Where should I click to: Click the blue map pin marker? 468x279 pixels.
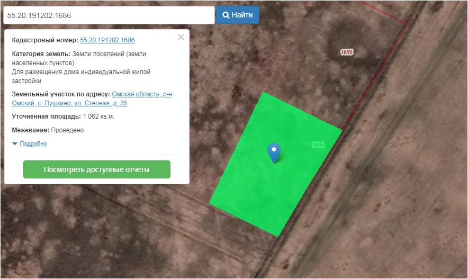[274, 153]
